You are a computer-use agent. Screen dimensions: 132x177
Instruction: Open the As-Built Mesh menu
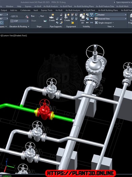122,6
